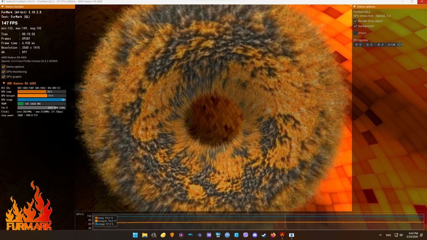This screenshot has width=427, height=240.
Task: Click the 'Frames : 89287' line
Action: [x=15, y=39]
